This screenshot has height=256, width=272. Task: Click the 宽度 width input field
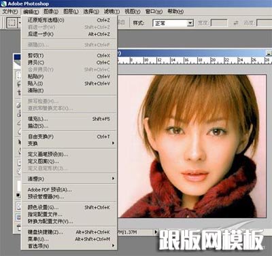click(219, 23)
